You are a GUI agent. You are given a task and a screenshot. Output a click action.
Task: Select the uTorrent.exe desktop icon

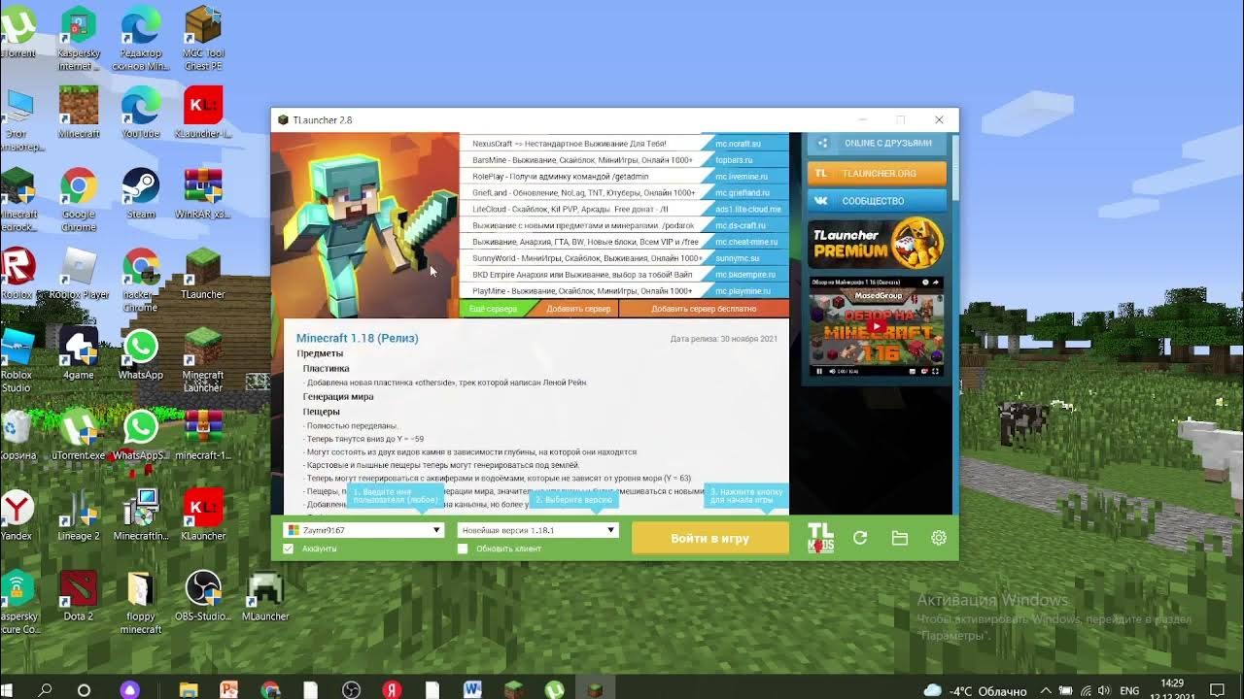pos(79,435)
